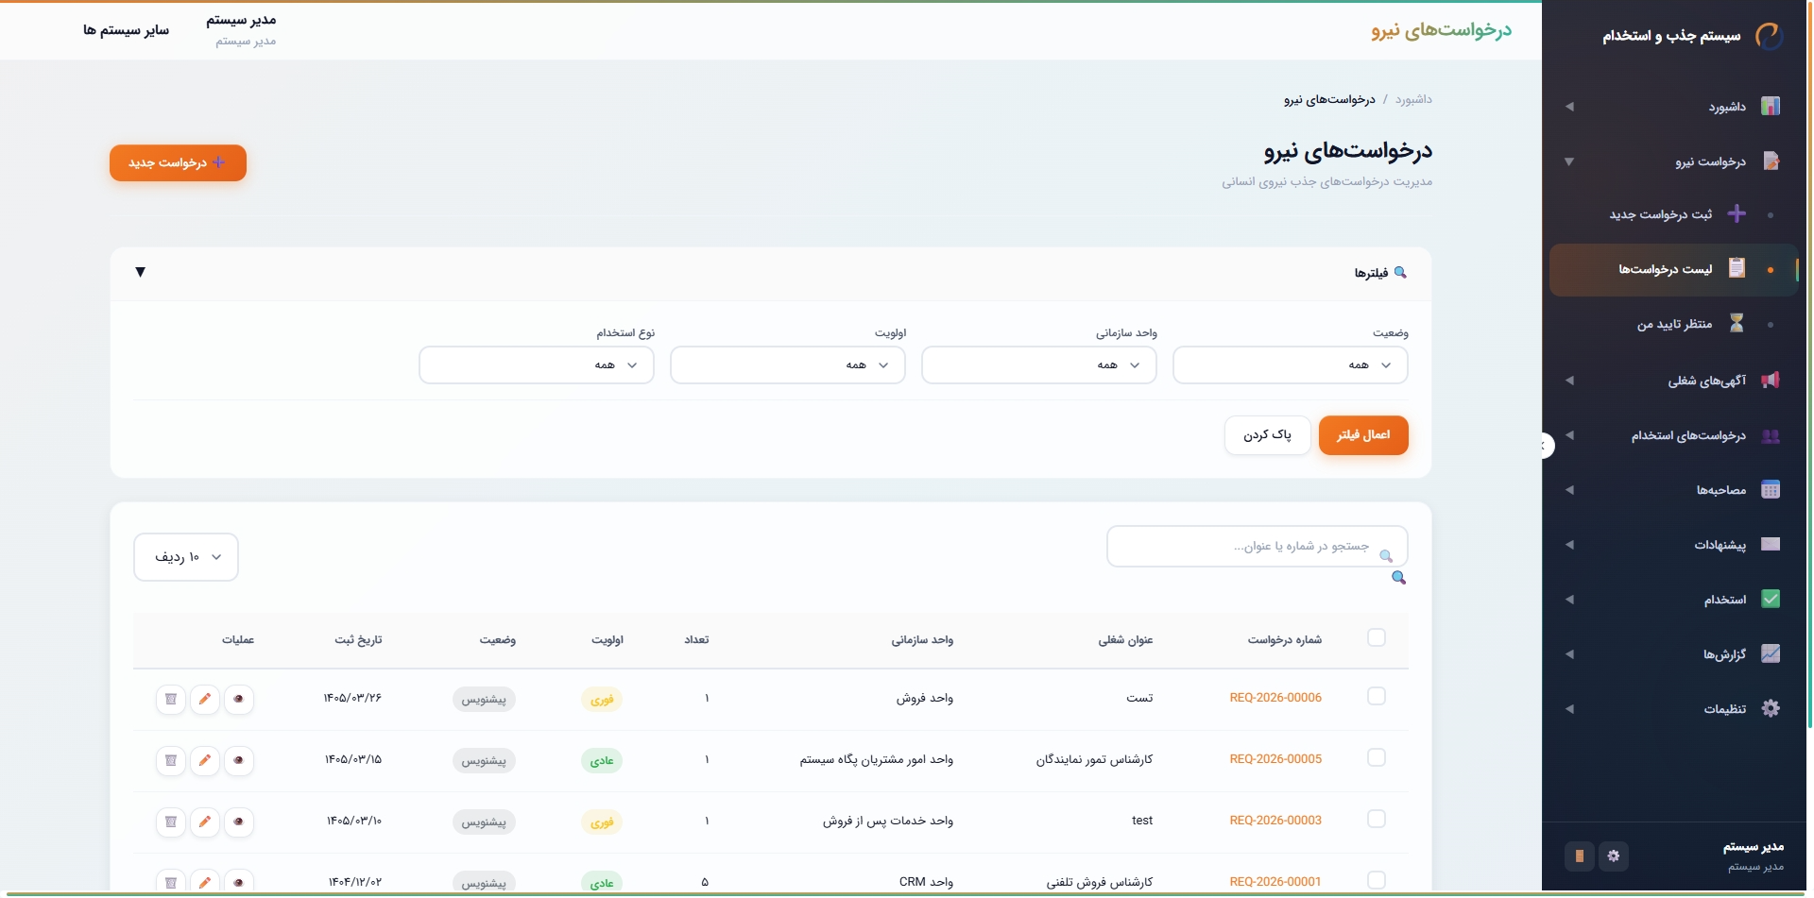Focus the جستجو در شماره یا عنوان search field

point(1257,547)
